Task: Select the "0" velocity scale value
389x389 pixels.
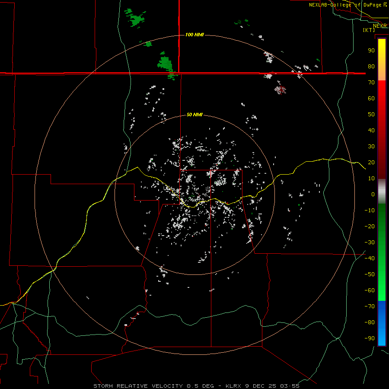Action: [373, 194]
